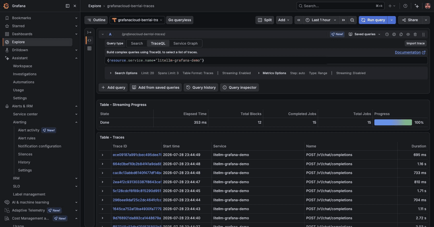Image resolution: width=434 pixels, height=227 pixels.
Task: Collapse query A row chevron
Action: (x=102, y=34)
